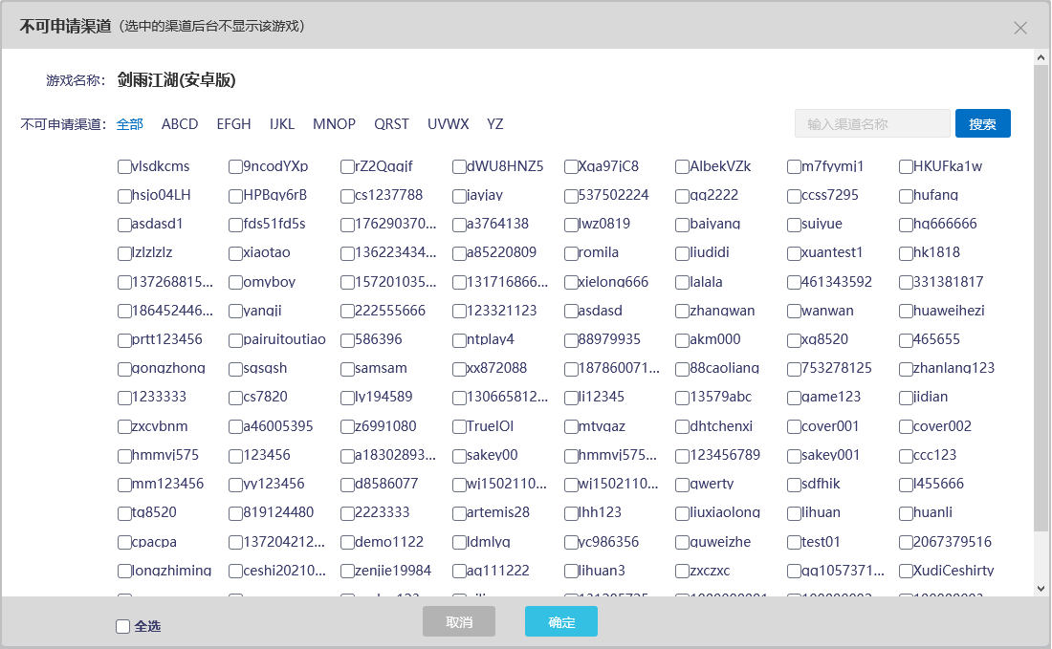Check the lihuan3 checkbox

tap(571, 572)
